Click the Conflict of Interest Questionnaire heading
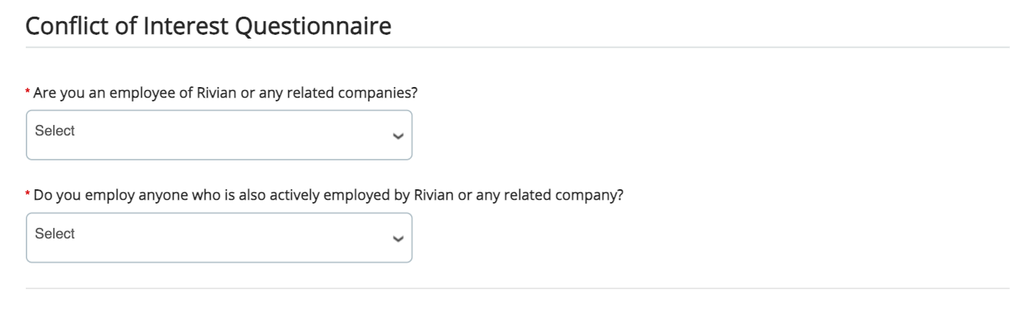 point(209,26)
